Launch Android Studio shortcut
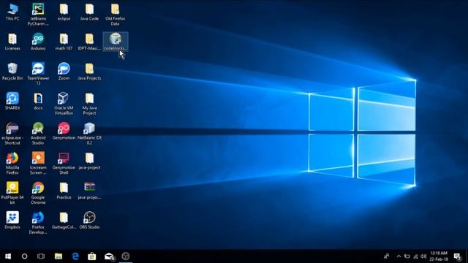Screen dimensions: 468x263 click(x=38, y=134)
